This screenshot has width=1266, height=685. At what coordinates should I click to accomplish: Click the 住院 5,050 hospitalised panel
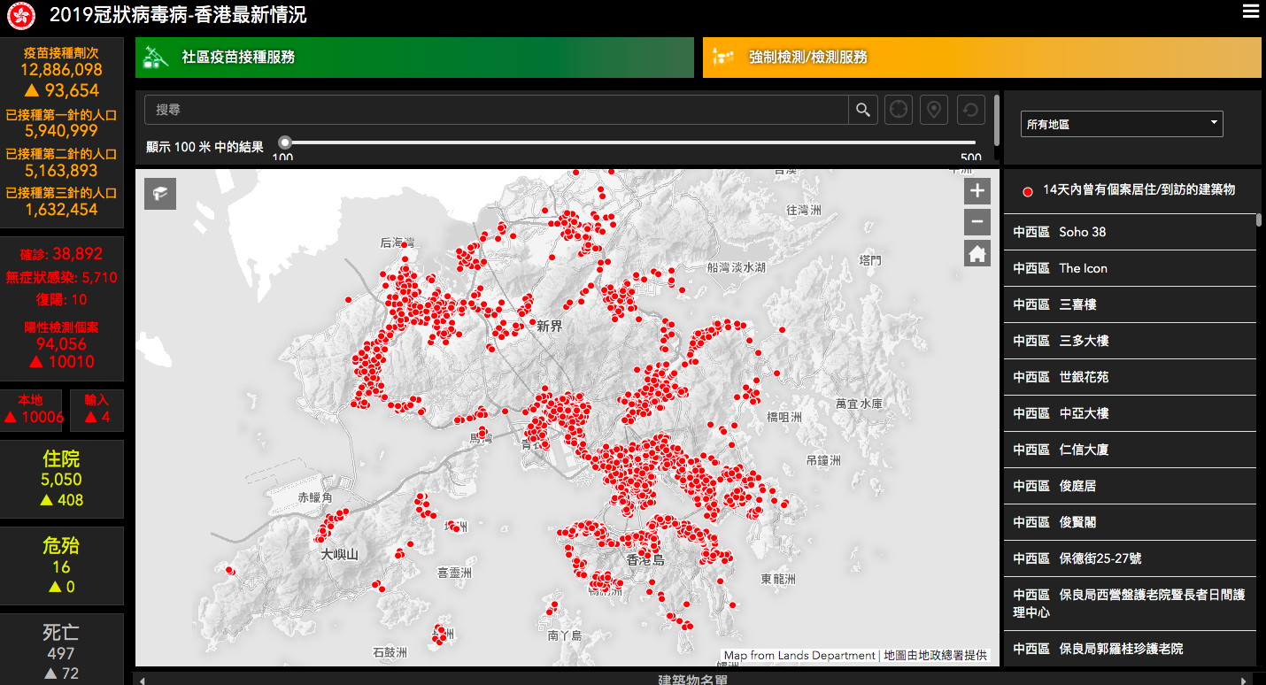(61, 479)
